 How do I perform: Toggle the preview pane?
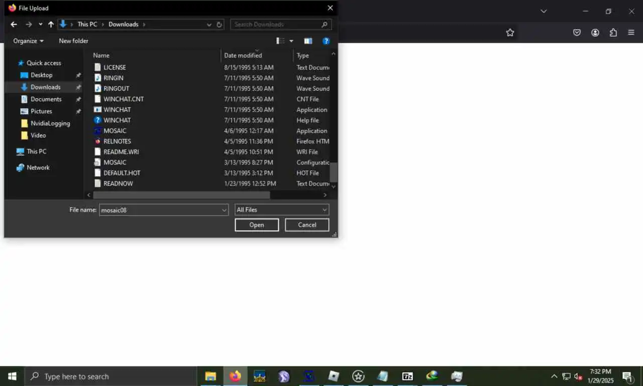click(308, 41)
